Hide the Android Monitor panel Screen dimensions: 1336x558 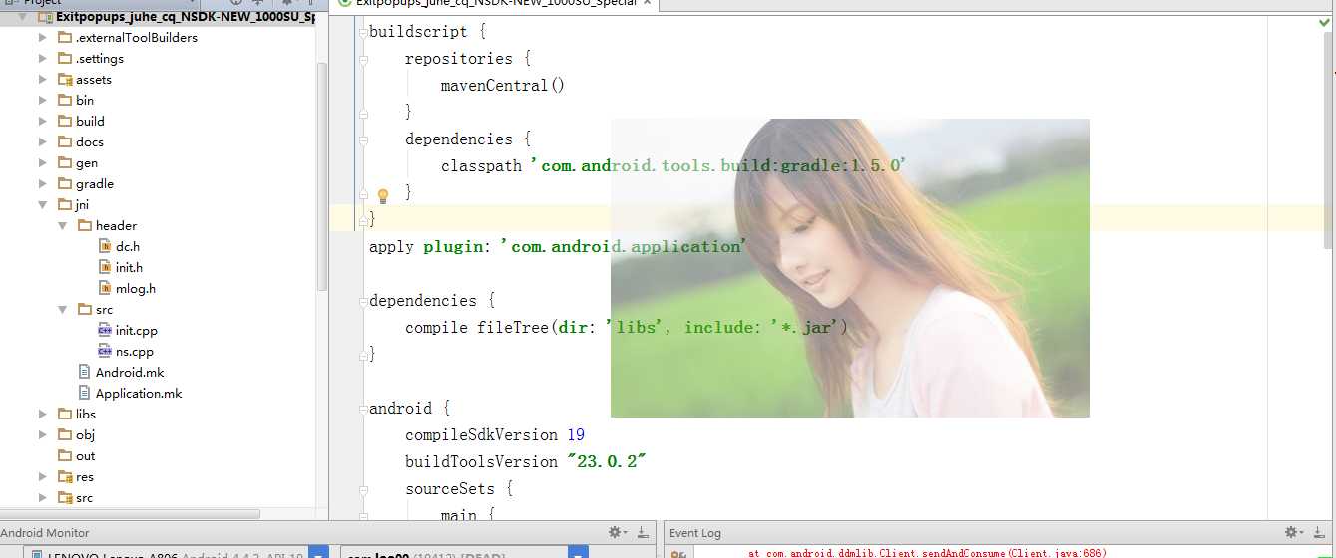pos(644,533)
